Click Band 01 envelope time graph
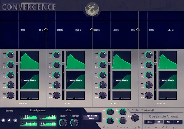The height and width of the screenshot is (129, 184). pos(29,60)
